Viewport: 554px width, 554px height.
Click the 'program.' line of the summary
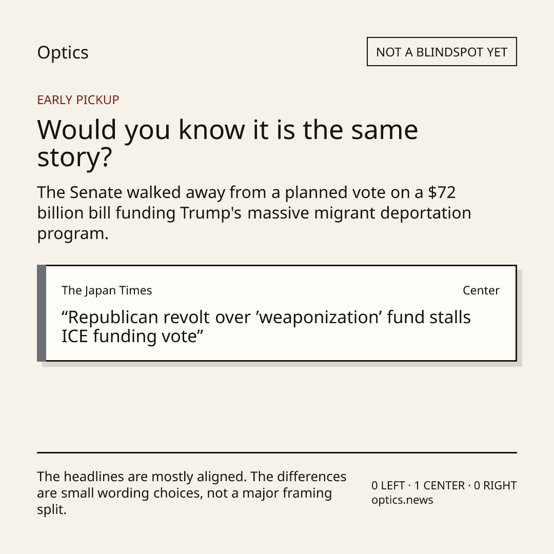tap(73, 233)
